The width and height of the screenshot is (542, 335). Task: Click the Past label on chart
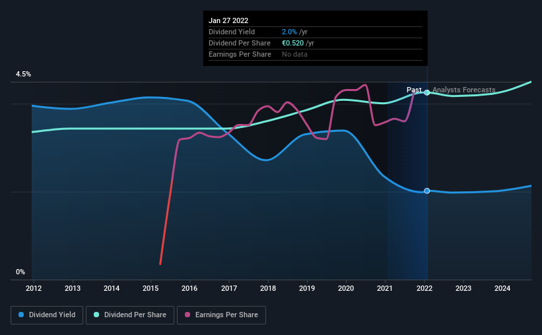click(x=414, y=90)
